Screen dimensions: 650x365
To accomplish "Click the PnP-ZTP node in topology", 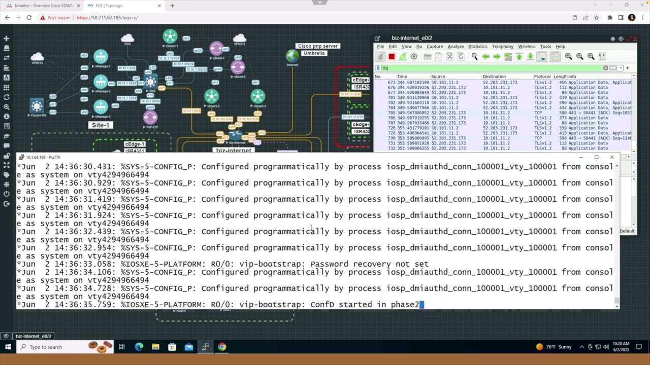I will [150, 119].
